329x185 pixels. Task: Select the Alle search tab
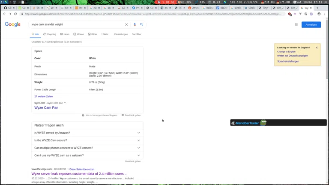(35, 34)
